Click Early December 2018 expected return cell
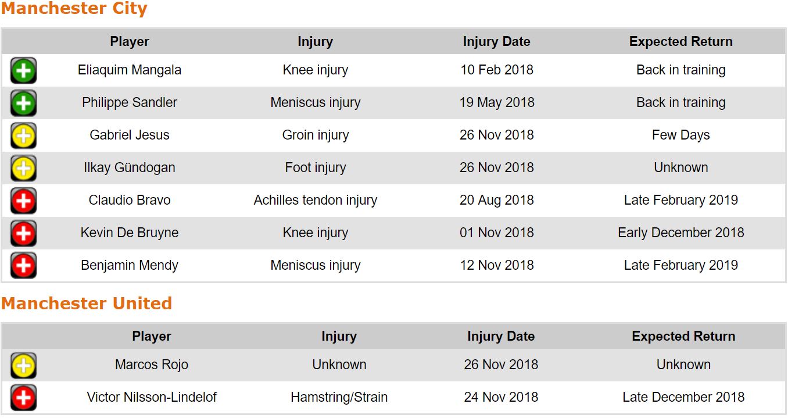788x418 pixels. [680, 233]
